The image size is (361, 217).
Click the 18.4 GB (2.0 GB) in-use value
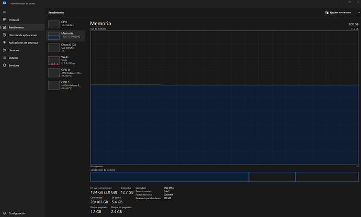click(x=104, y=192)
